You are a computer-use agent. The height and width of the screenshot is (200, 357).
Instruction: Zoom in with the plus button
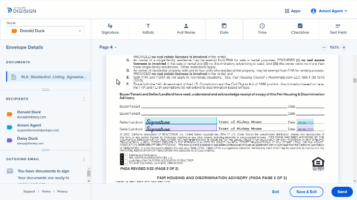(x=344, y=47)
